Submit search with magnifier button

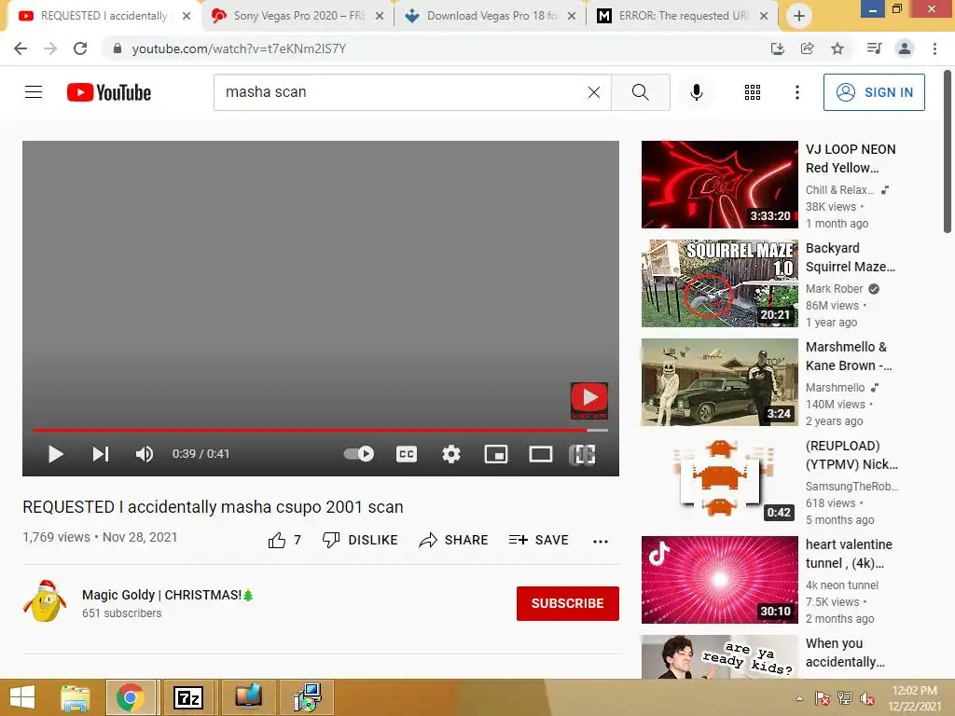[640, 92]
